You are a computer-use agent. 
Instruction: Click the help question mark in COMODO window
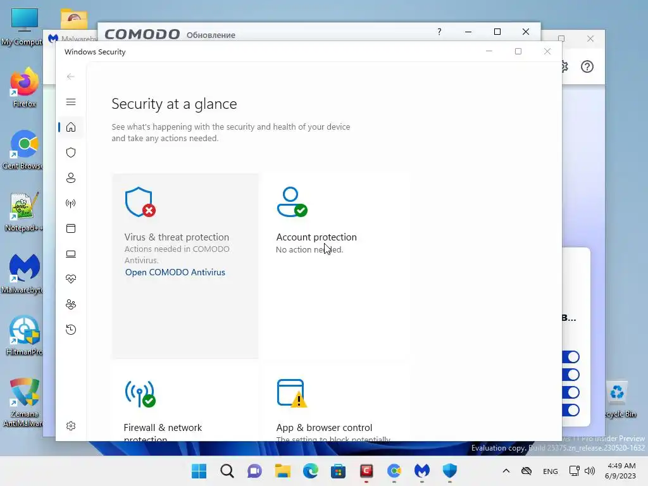[x=439, y=32]
